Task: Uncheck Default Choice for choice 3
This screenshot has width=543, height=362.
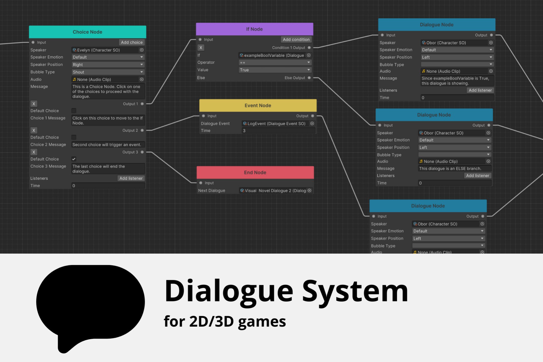Action: (74, 159)
